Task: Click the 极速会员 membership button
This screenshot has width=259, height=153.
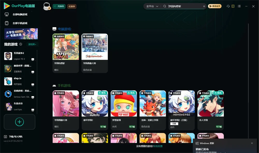Action: (215, 6)
